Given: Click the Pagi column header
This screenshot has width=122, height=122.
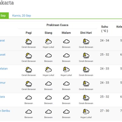Looking at the screenshot, I should (29, 33).
